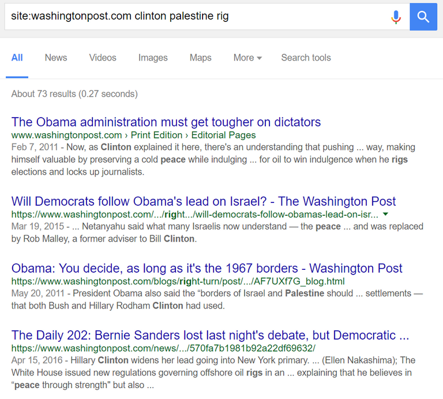
Task: Select the All results tab
Action: [17, 58]
